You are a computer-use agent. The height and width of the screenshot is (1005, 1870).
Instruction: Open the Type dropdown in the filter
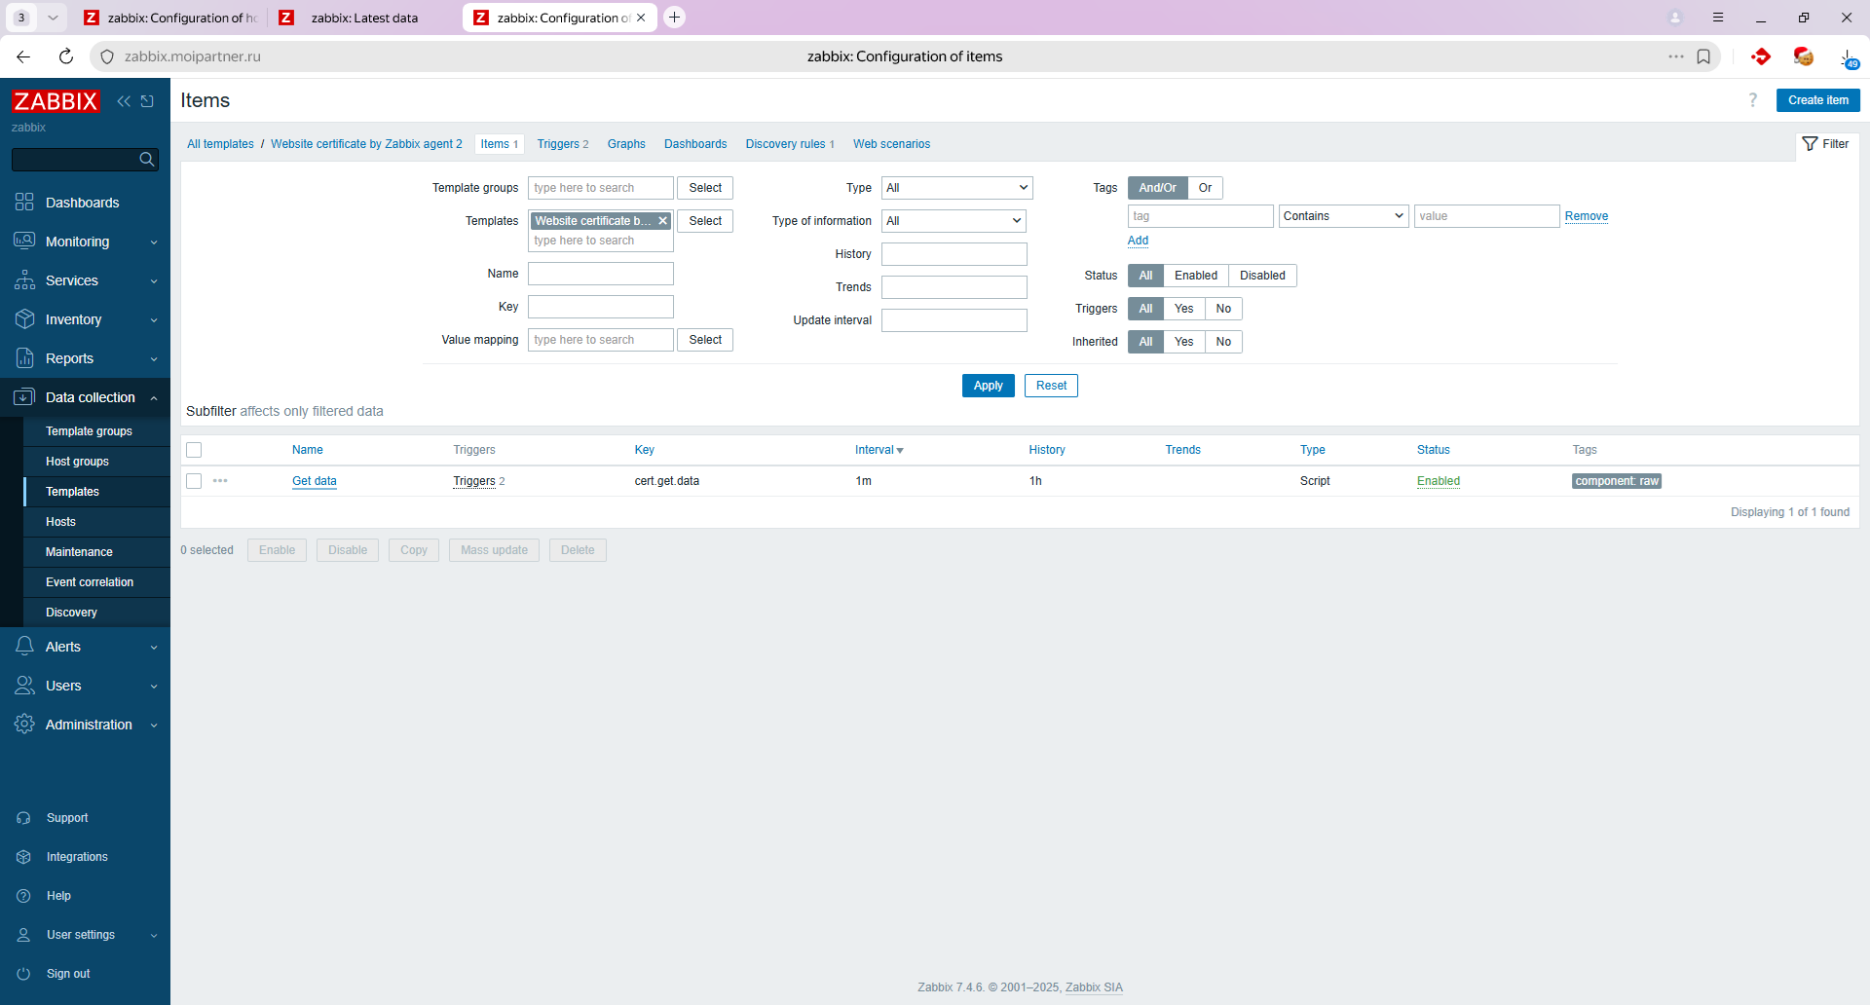click(956, 188)
